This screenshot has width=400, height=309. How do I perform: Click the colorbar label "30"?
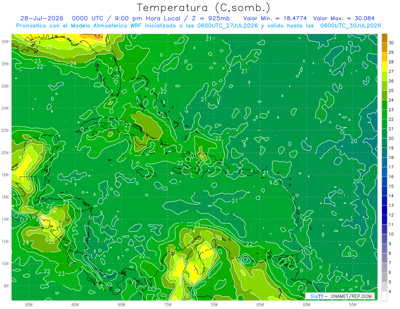[x=392, y=43]
